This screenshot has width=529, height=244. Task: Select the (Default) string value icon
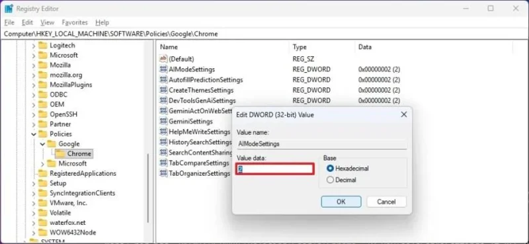[163, 59]
